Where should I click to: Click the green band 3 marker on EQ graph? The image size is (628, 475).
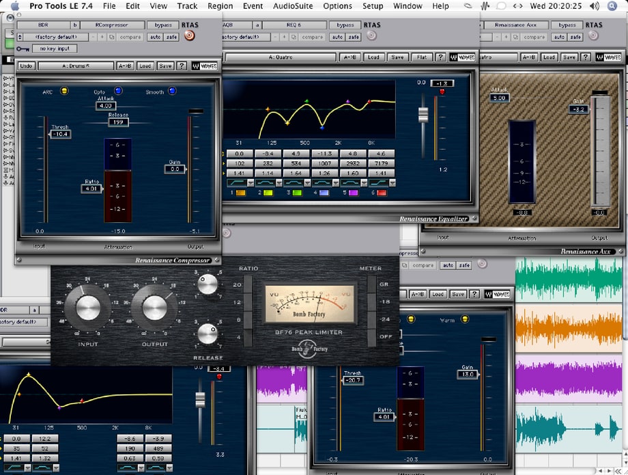click(306, 101)
